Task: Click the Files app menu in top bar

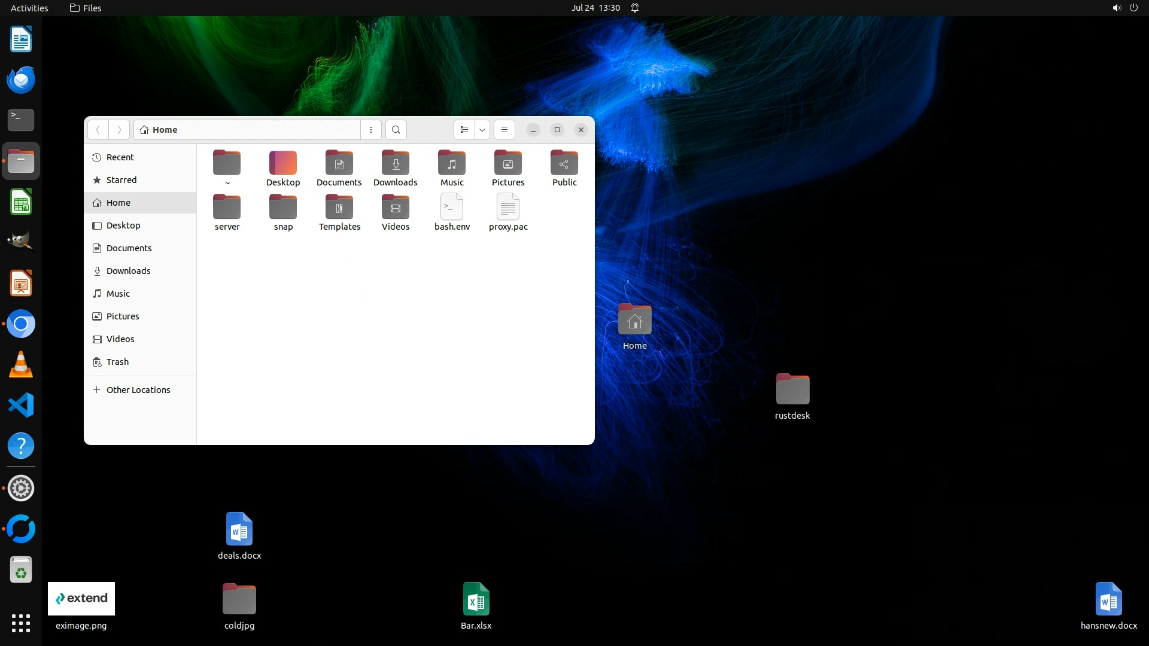Action: pyautogui.click(x=86, y=8)
